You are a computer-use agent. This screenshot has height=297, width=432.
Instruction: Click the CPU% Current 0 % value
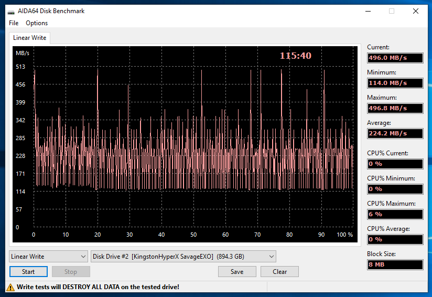click(x=395, y=164)
